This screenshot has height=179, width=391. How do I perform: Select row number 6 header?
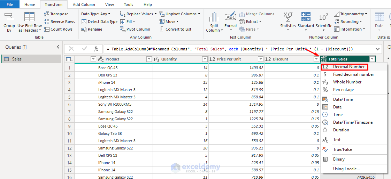point(69,104)
